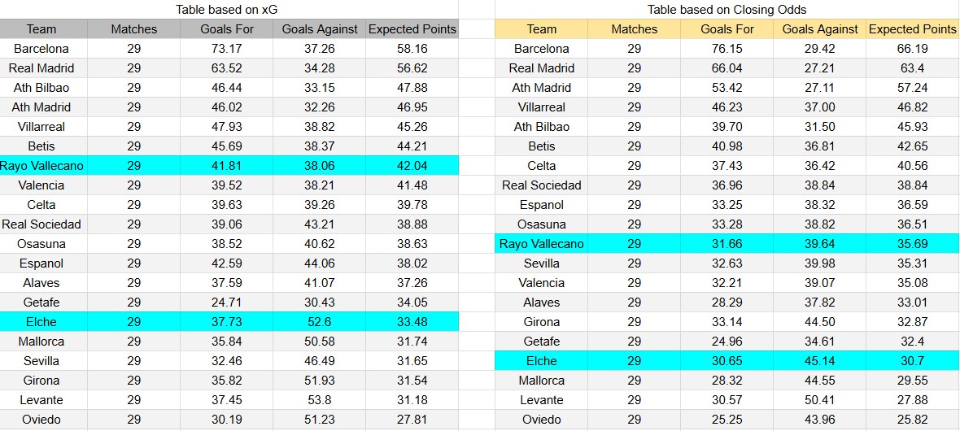This screenshot has width=960, height=431.
Task: Select the Team header in the xG table
Action: pyautogui.click(x=41, y=29)
